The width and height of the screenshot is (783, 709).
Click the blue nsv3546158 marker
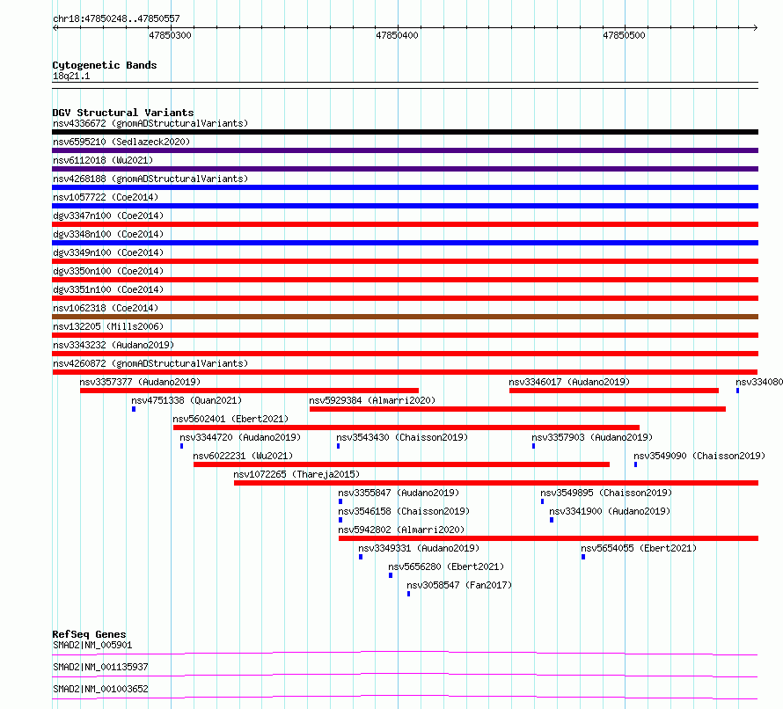pos(340,520)
